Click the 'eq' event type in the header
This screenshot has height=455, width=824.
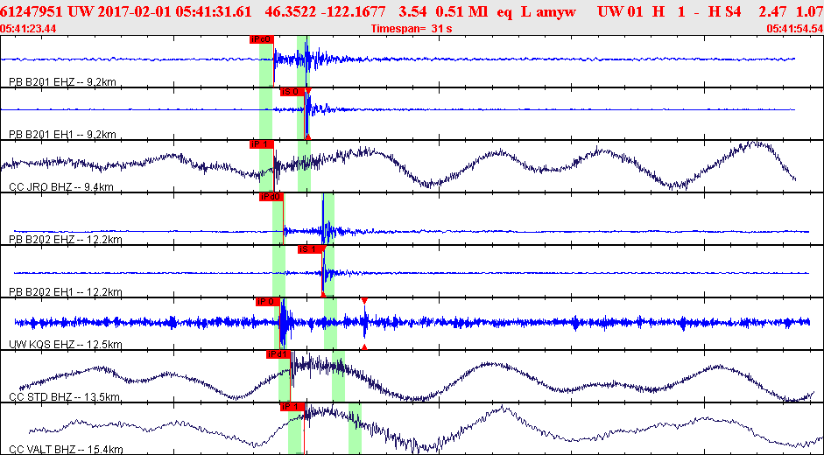tap(504, 11)
